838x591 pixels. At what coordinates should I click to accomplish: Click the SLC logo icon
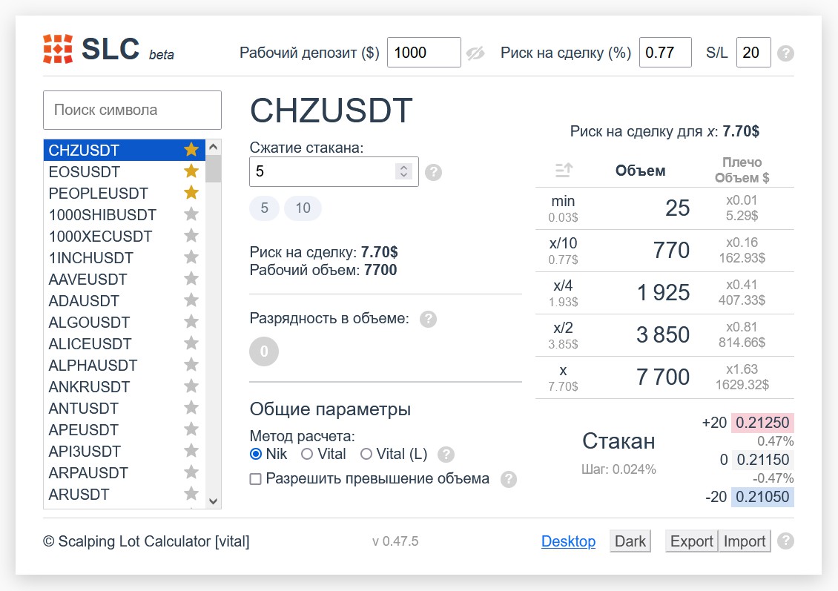coord(57,49)
